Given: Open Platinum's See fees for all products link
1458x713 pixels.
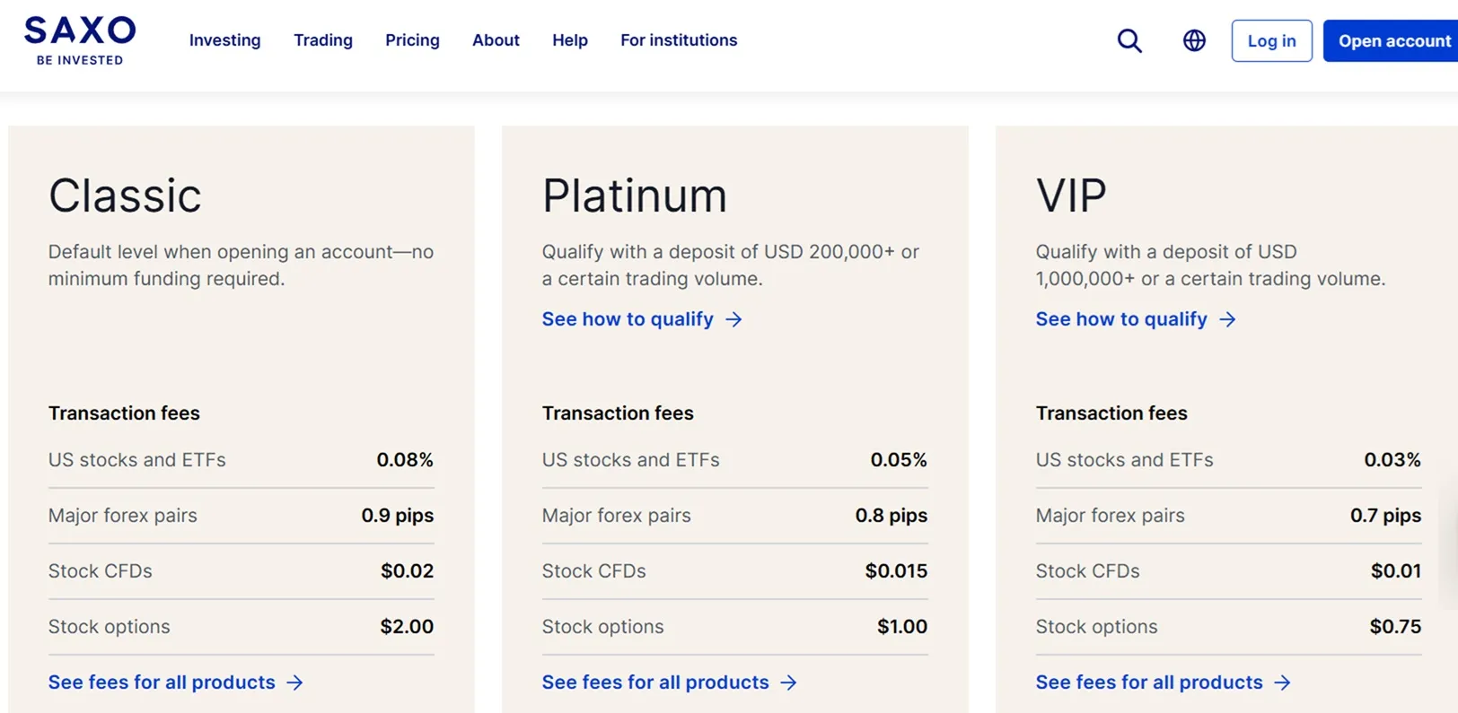Looking at the screenshot, I should pyautogui.click(x=670, y=683).
